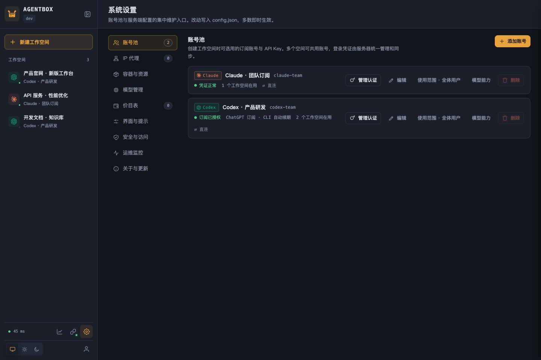The height and width of the screenshot is (360, 541).
Task: Open 模型能力 for Claude 团队订阅
Action: point(481,80)
